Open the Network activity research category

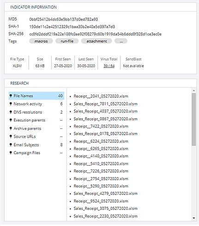36,104
